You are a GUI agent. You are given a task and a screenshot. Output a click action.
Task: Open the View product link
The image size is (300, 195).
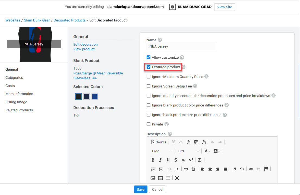coord(84,49)
